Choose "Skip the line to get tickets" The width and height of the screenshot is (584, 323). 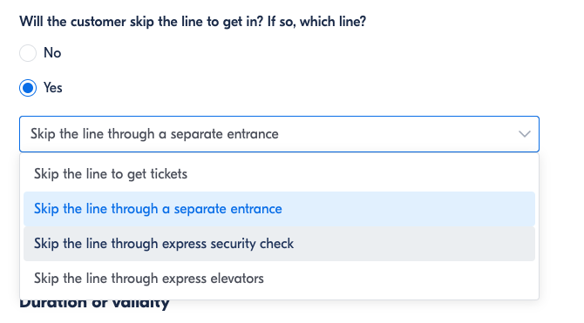(279, 174)
